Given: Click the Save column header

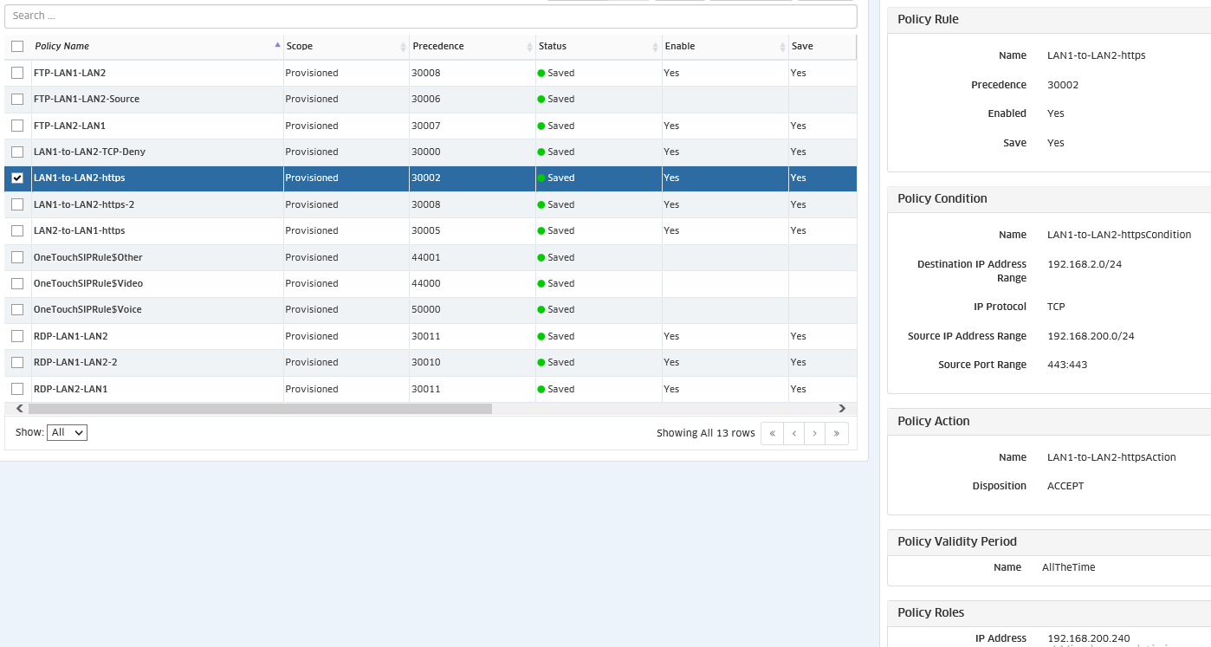Looking at the screenshot, I should [x=802, y=47].
